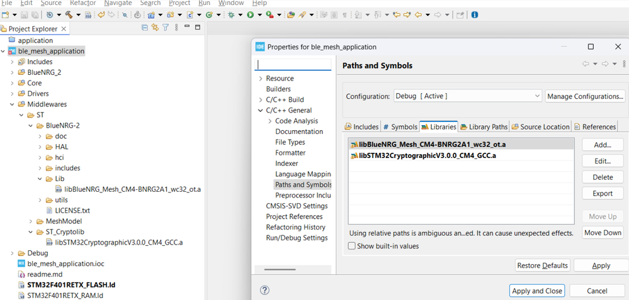
Task: Switch to the Includes tab
Action: 361,126
